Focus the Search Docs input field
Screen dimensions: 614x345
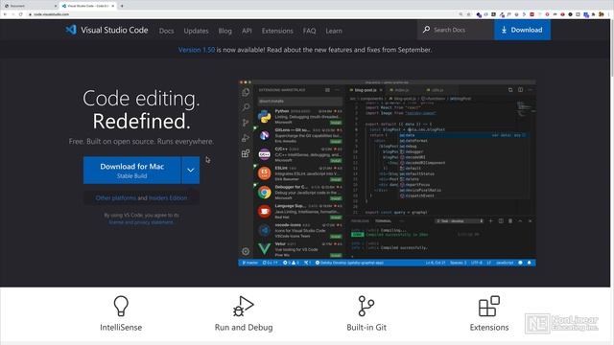[x=456, y=30]
